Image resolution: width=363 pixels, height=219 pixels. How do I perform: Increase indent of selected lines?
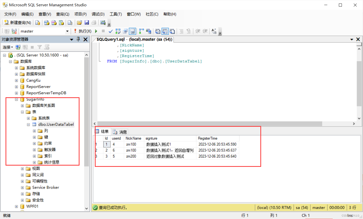205,31
